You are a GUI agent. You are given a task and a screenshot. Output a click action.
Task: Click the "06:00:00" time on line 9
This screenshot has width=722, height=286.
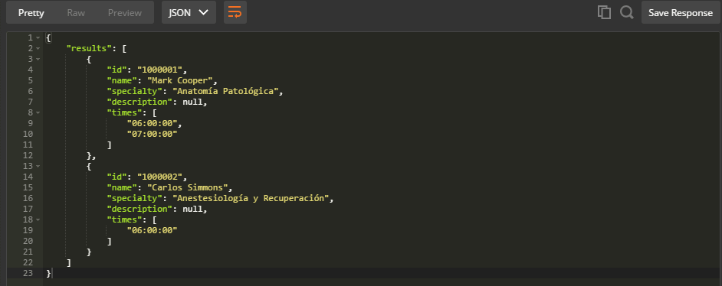pos(152,123)
